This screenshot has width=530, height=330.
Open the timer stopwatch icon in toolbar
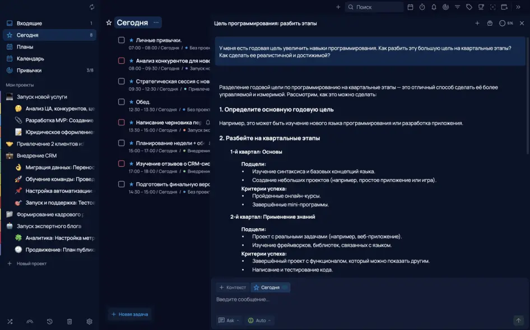pos(422,7)
